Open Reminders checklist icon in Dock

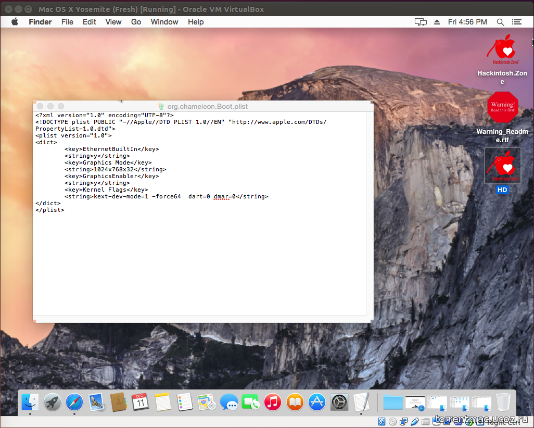pyautogui.click(x=185, y=402)
